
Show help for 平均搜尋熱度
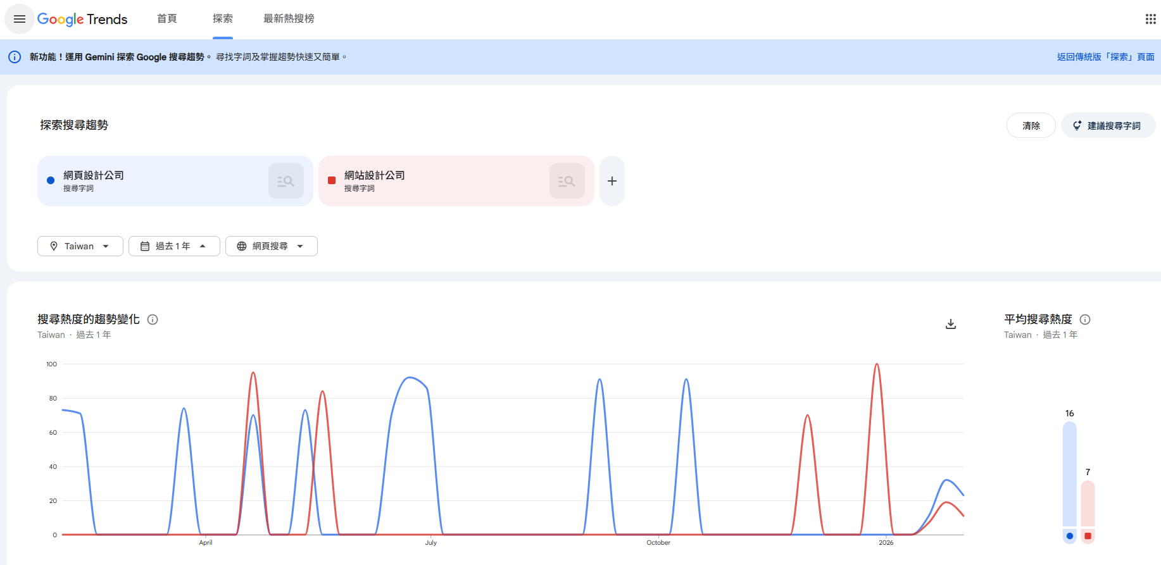pos(1085,320)
